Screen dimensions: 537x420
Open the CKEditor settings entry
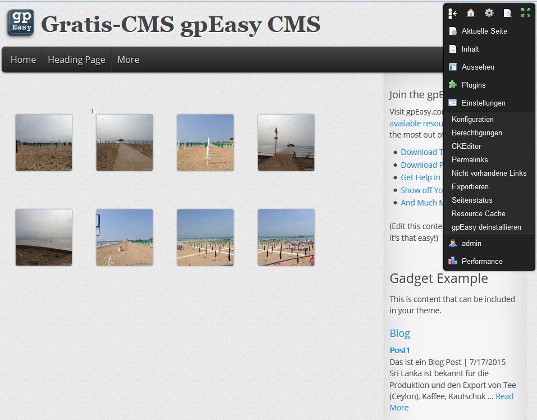466,147
